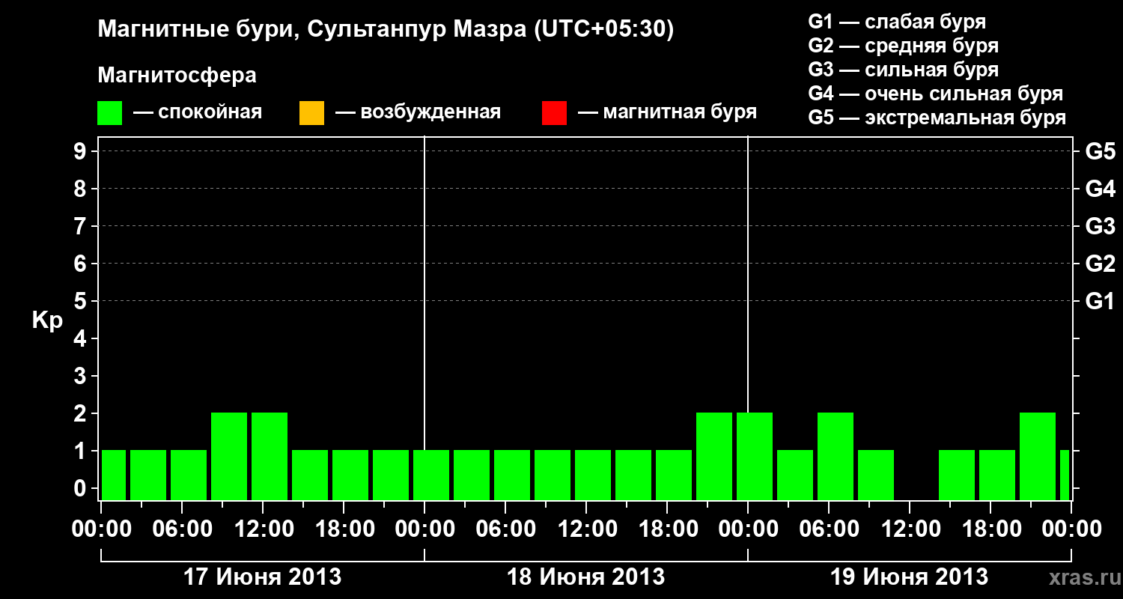The image size is (1123, 599).
Task: Click the right-axis G4 label
Action: tap(1101, 189)
